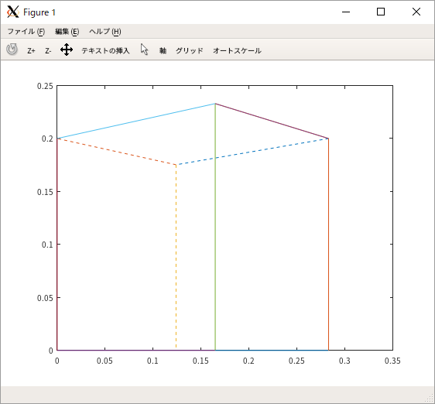This screenshot has height=404, width=435.
Task: Click the green vertical line in plot
Action: [x=215, y=227]
